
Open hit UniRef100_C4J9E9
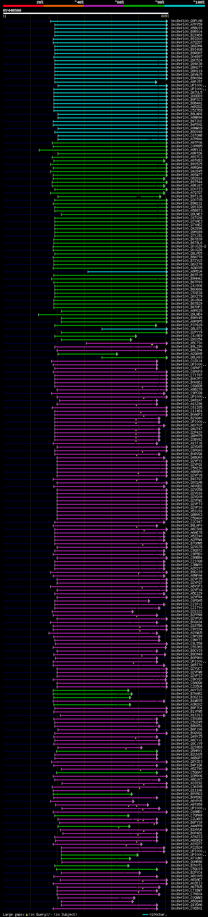click(x=187, y=336)
